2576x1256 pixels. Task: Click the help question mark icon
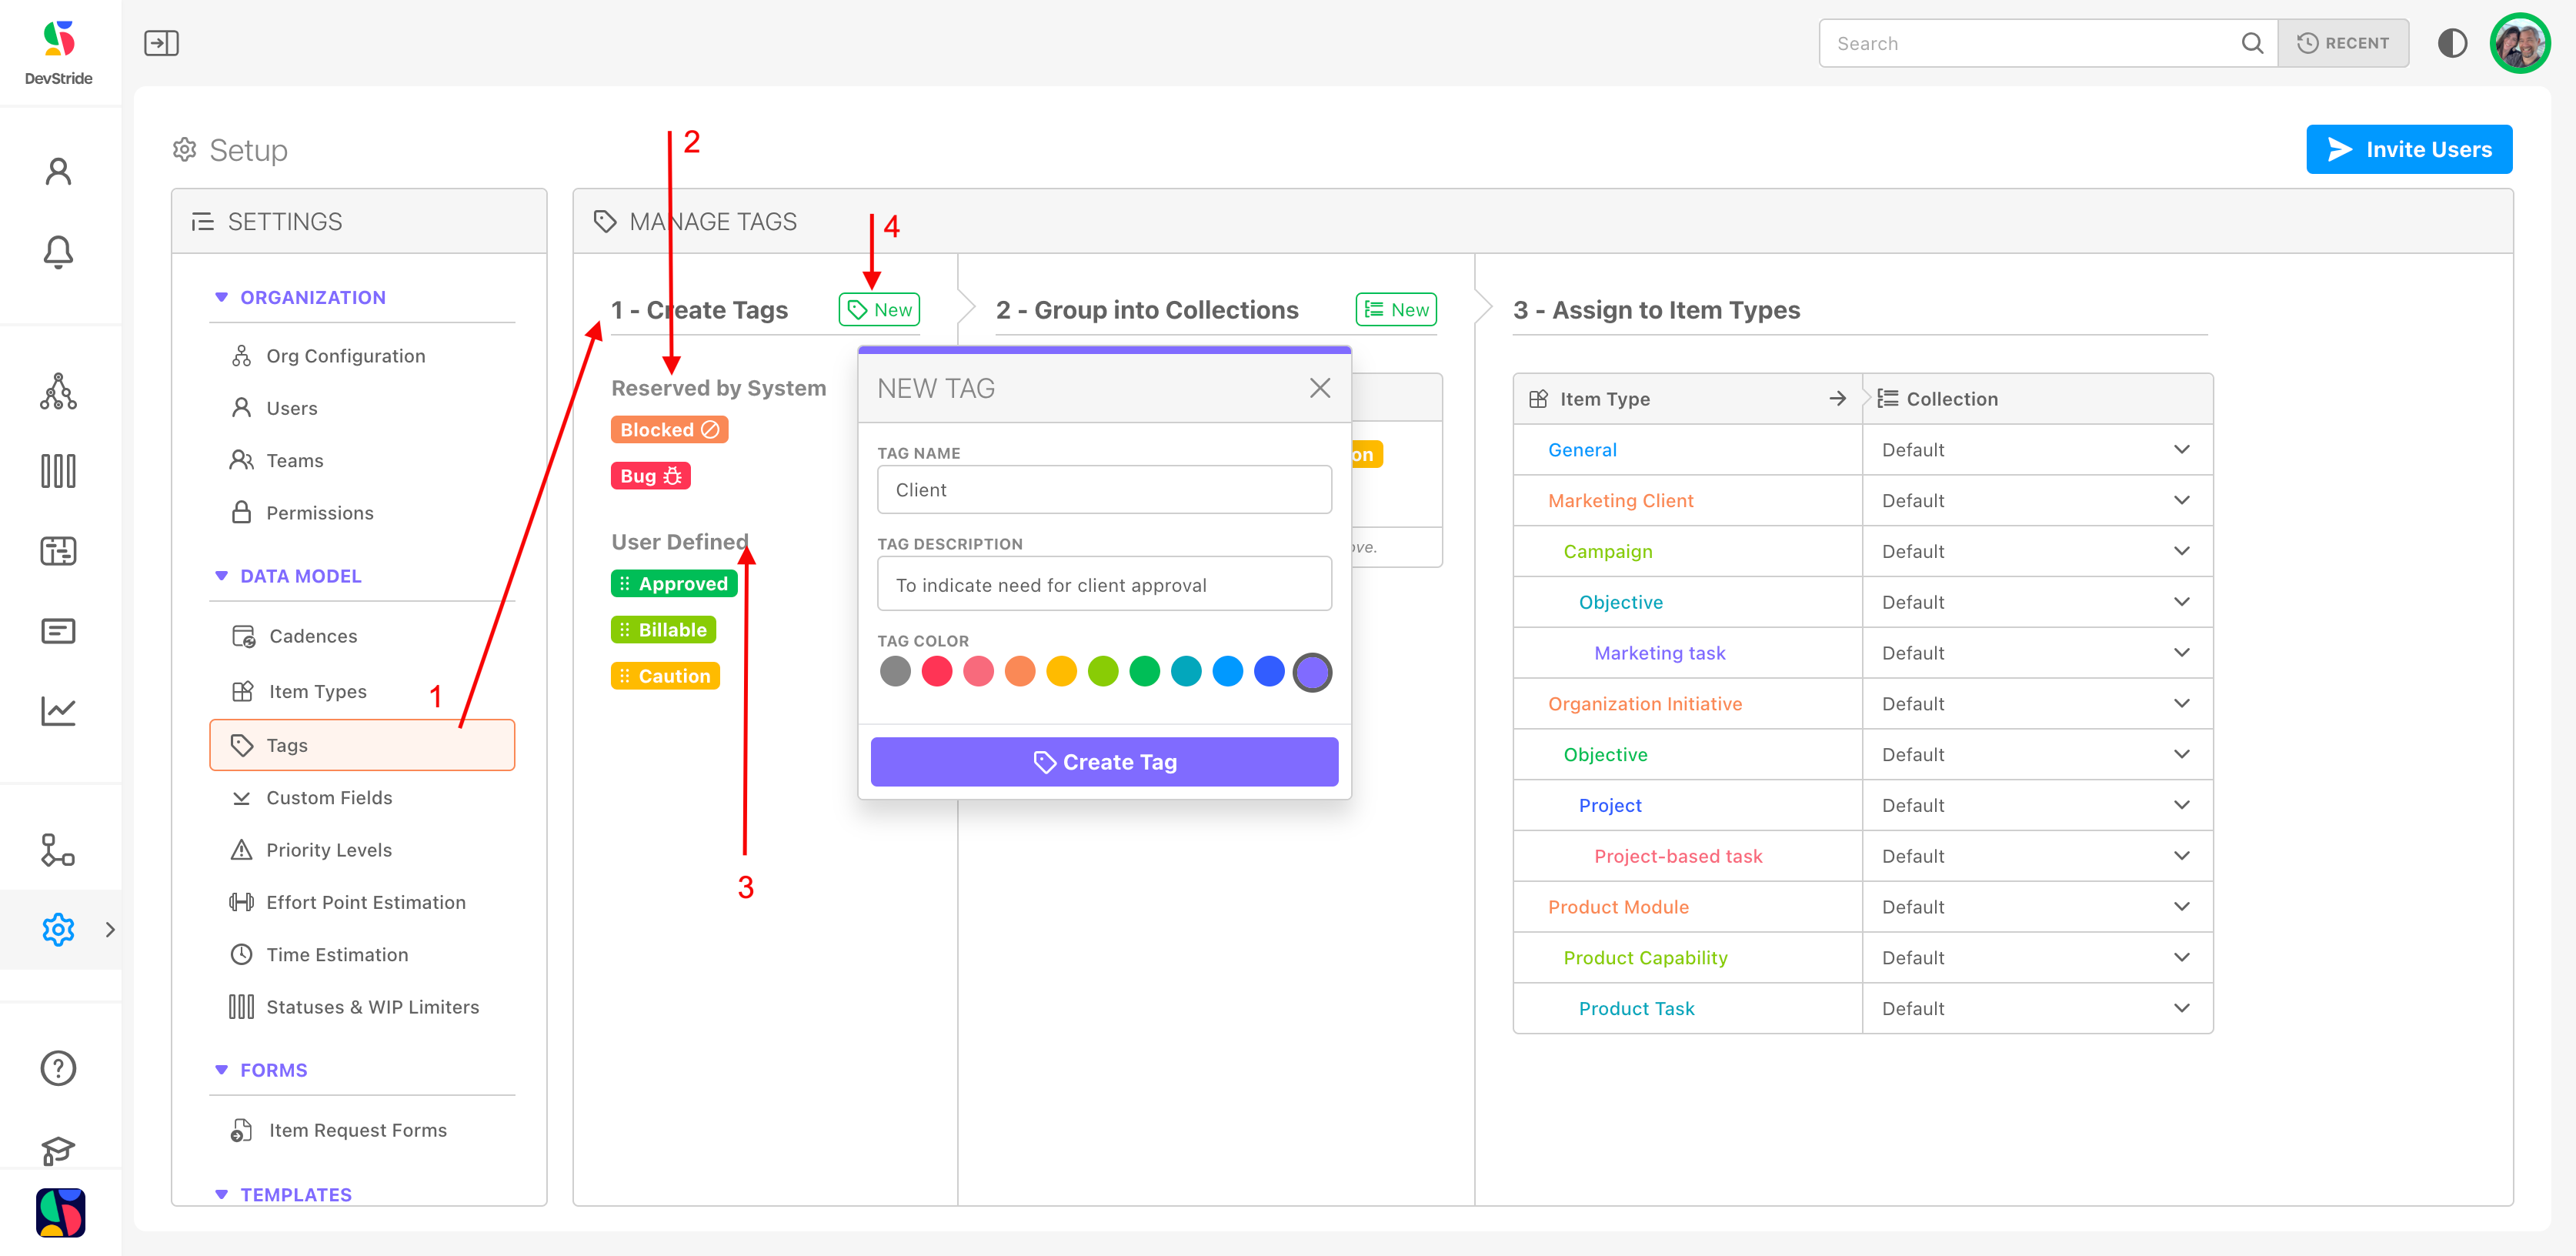coord(58,1068)
